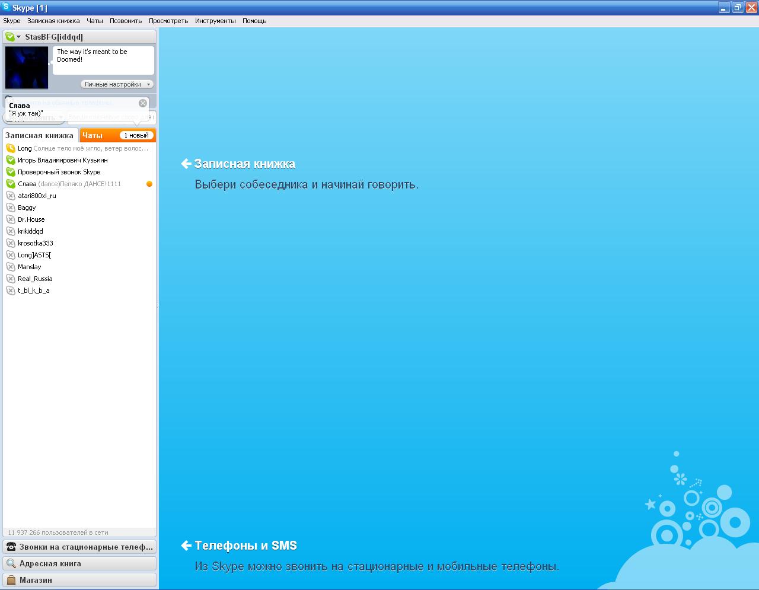Select contact Real_Russia in the list
This screenshot has width=759, height=590.
click(35, 279)
